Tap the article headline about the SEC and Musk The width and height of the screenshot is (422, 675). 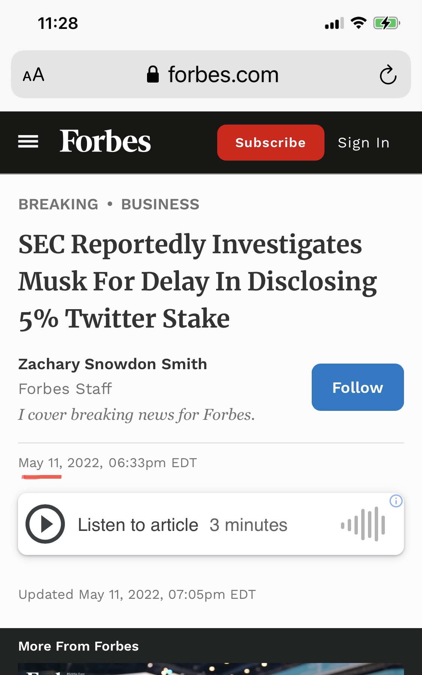[198, 281]
